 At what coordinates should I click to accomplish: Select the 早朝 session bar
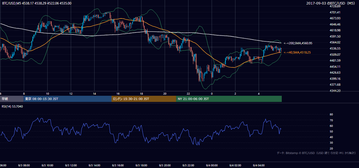coord(12,99)
